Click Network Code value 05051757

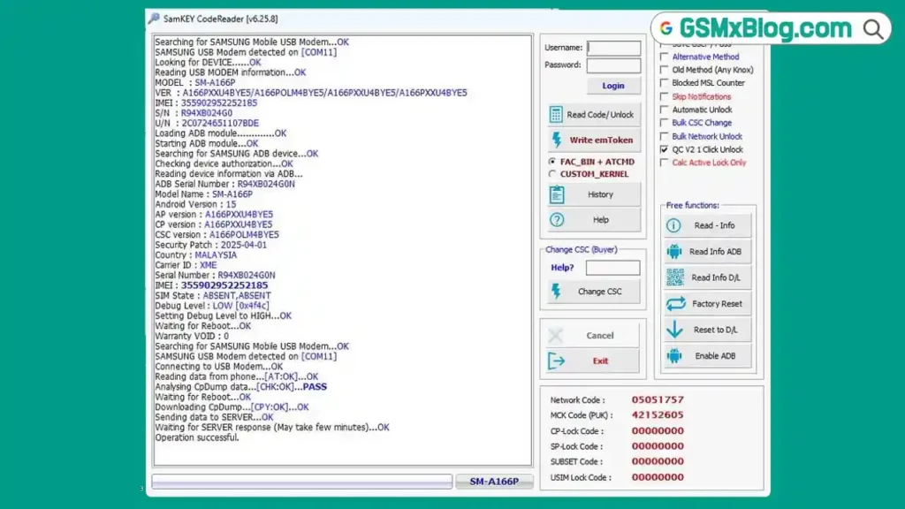658,399
